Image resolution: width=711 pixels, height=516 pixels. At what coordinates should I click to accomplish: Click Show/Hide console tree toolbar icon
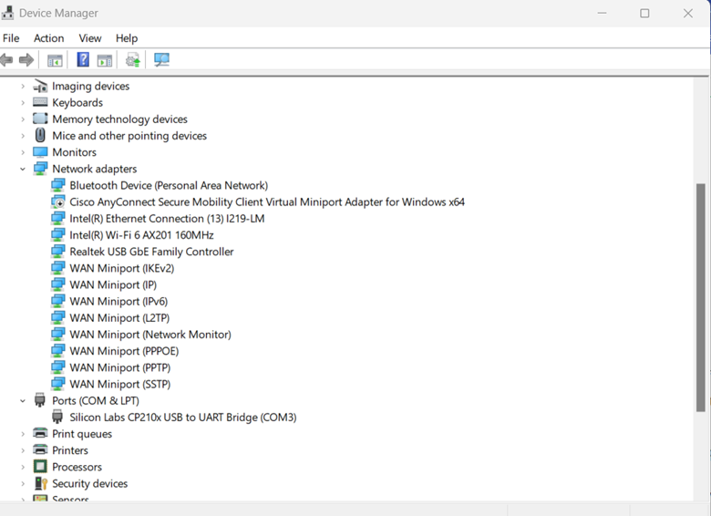(55, 60)
